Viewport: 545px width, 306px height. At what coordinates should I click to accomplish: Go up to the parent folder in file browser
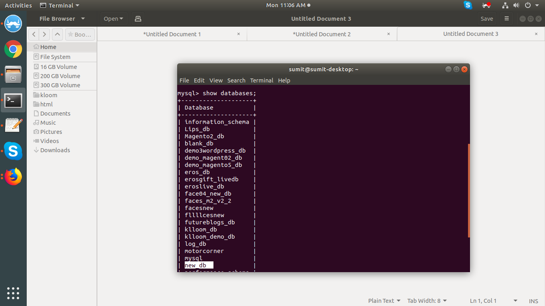tap(57, 34)
